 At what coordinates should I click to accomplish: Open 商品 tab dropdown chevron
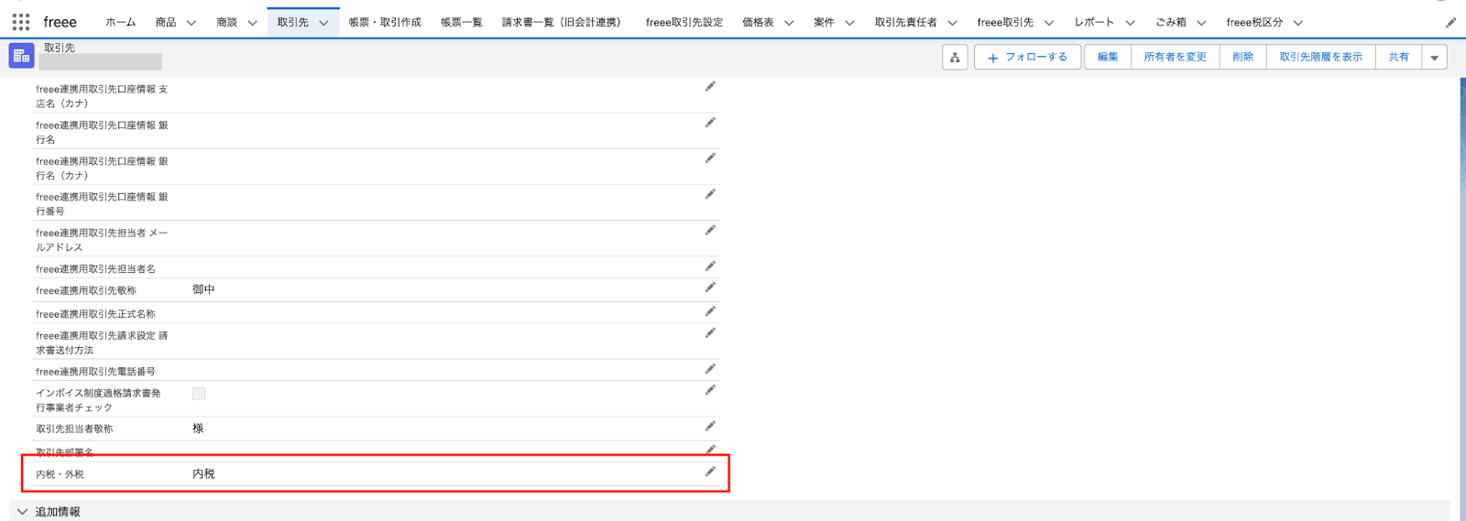(x=191, y=23)
